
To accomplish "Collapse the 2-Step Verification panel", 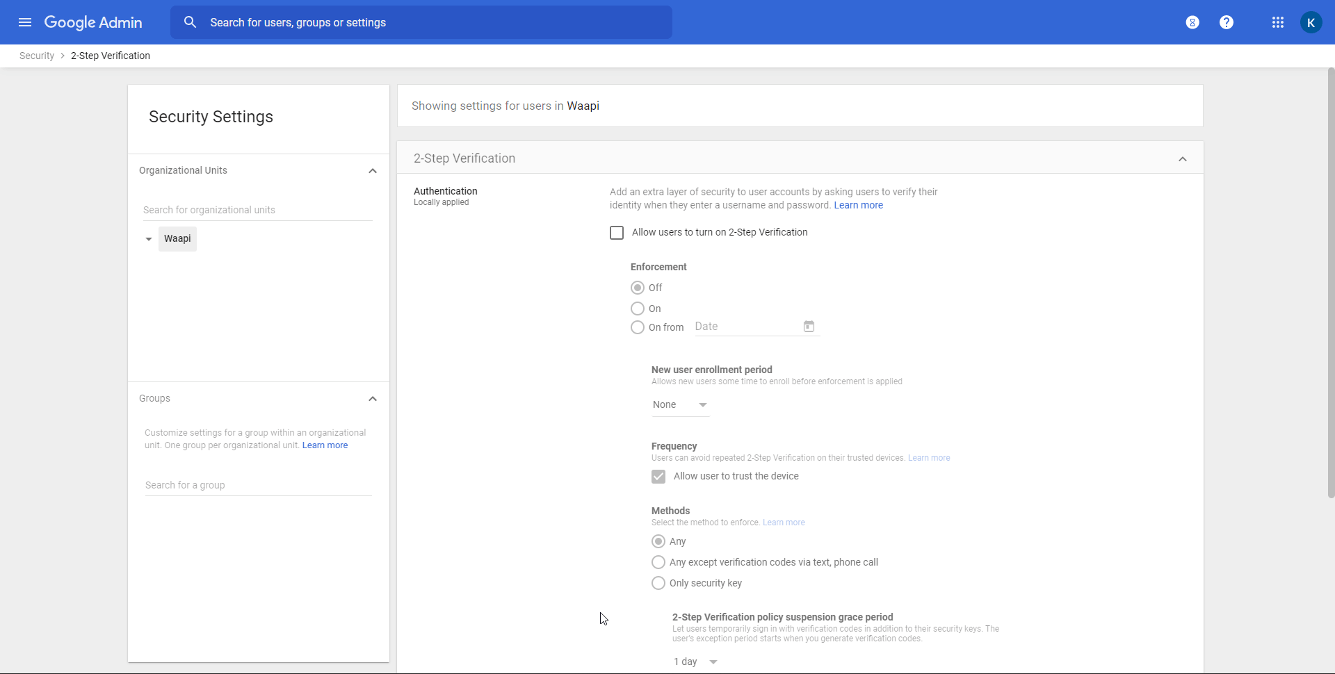I will [x=1182, y=159].
